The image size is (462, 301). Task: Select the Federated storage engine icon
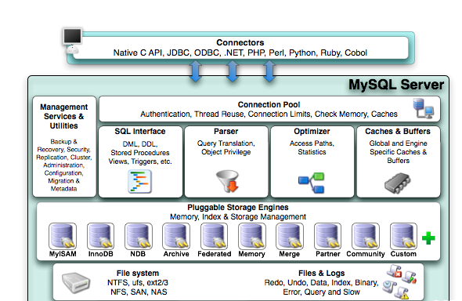pos(215,236)
